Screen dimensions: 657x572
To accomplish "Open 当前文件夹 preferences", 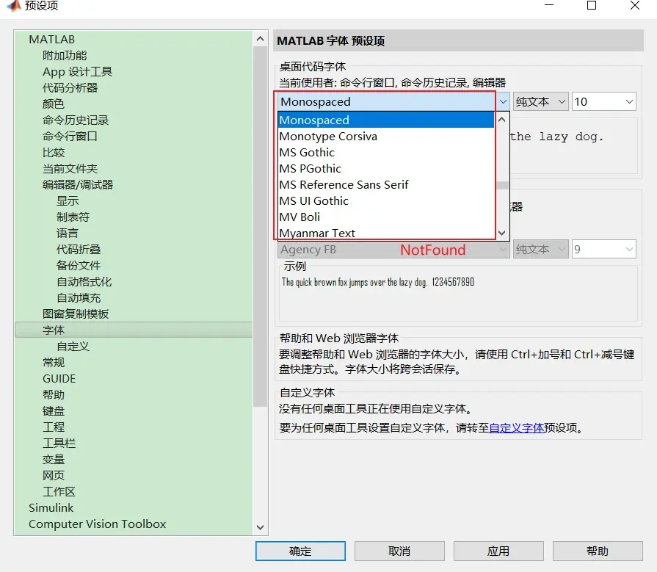I will [x=70, y=168].
